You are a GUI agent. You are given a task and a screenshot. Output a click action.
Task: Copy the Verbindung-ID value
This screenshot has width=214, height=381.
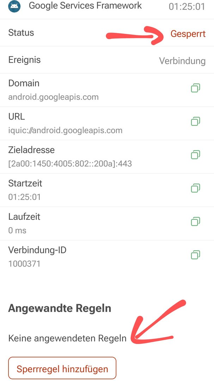[x=195, y=255]
